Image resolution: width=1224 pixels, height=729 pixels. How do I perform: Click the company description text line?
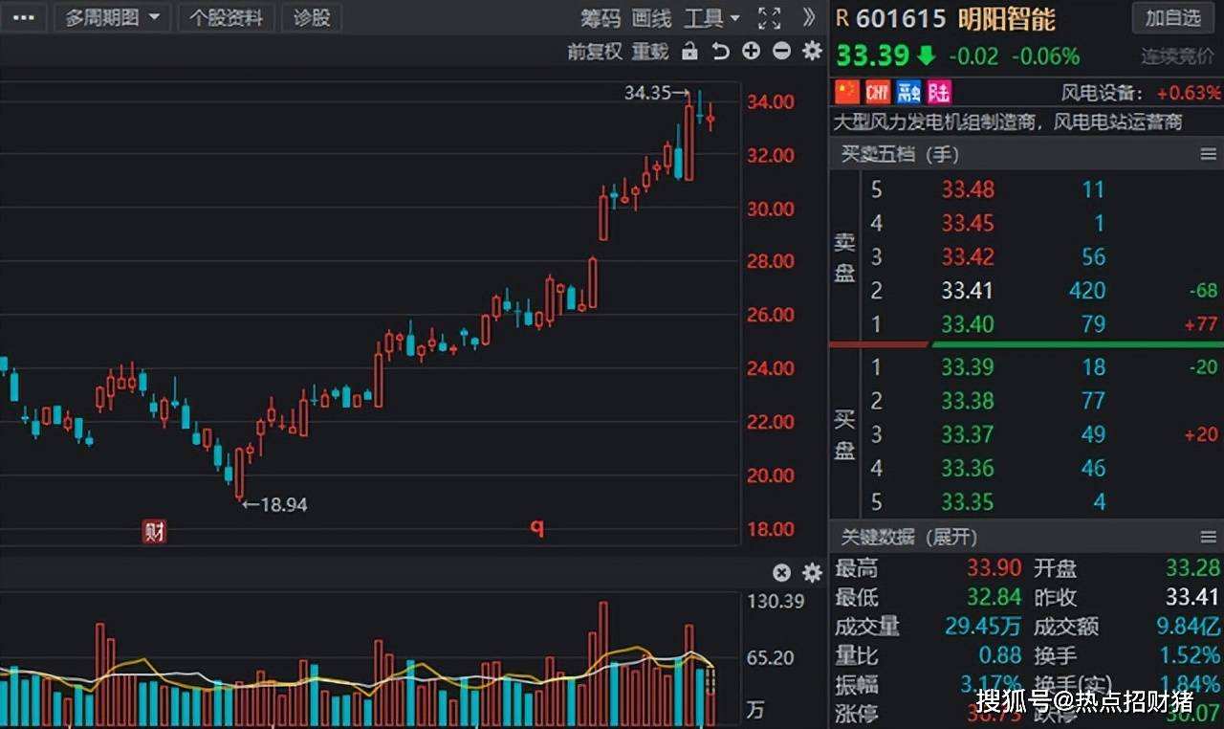click(1009, 121)
